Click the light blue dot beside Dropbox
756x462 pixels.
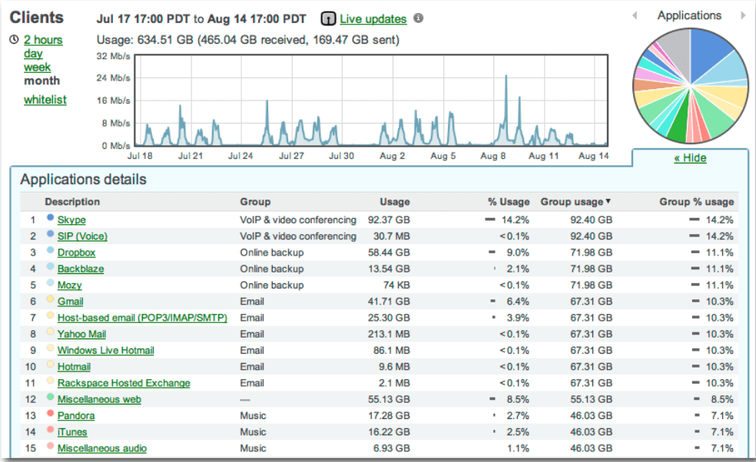click(x=50, y=250)
